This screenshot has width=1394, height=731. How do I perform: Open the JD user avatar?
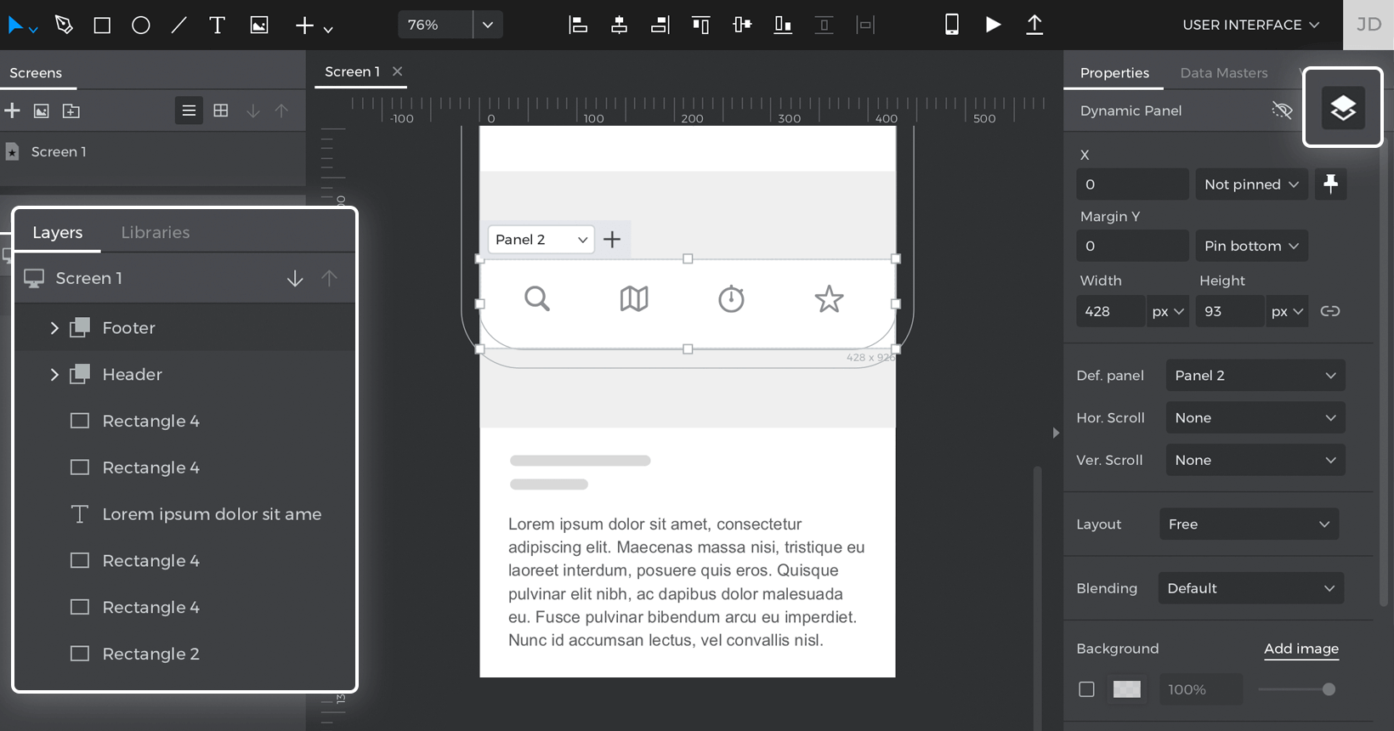[x=1368, y=25]
